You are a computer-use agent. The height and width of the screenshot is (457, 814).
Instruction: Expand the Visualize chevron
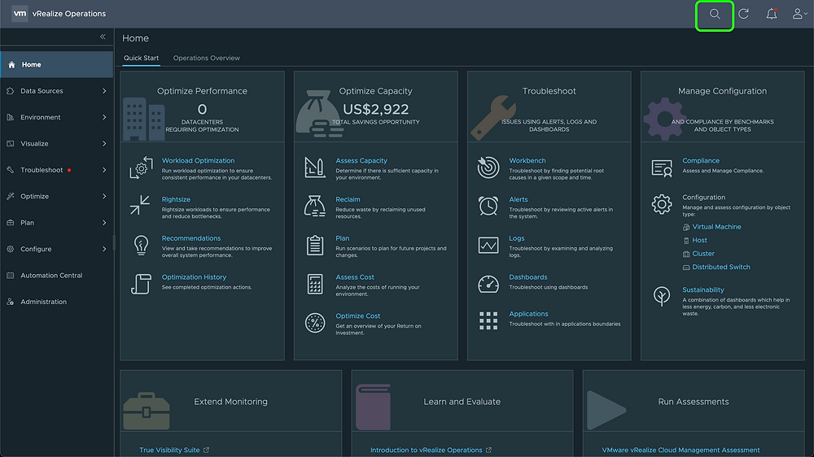point(104,144)
